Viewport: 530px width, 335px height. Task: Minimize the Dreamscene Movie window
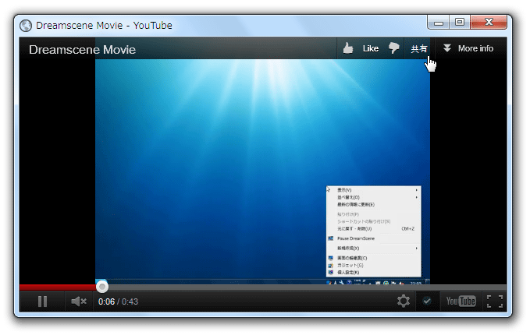[439, 23]
